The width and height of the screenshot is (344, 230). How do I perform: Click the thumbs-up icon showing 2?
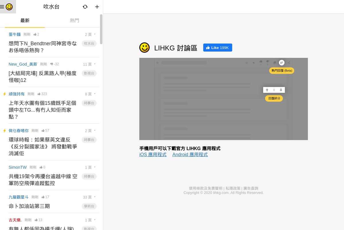35,34
